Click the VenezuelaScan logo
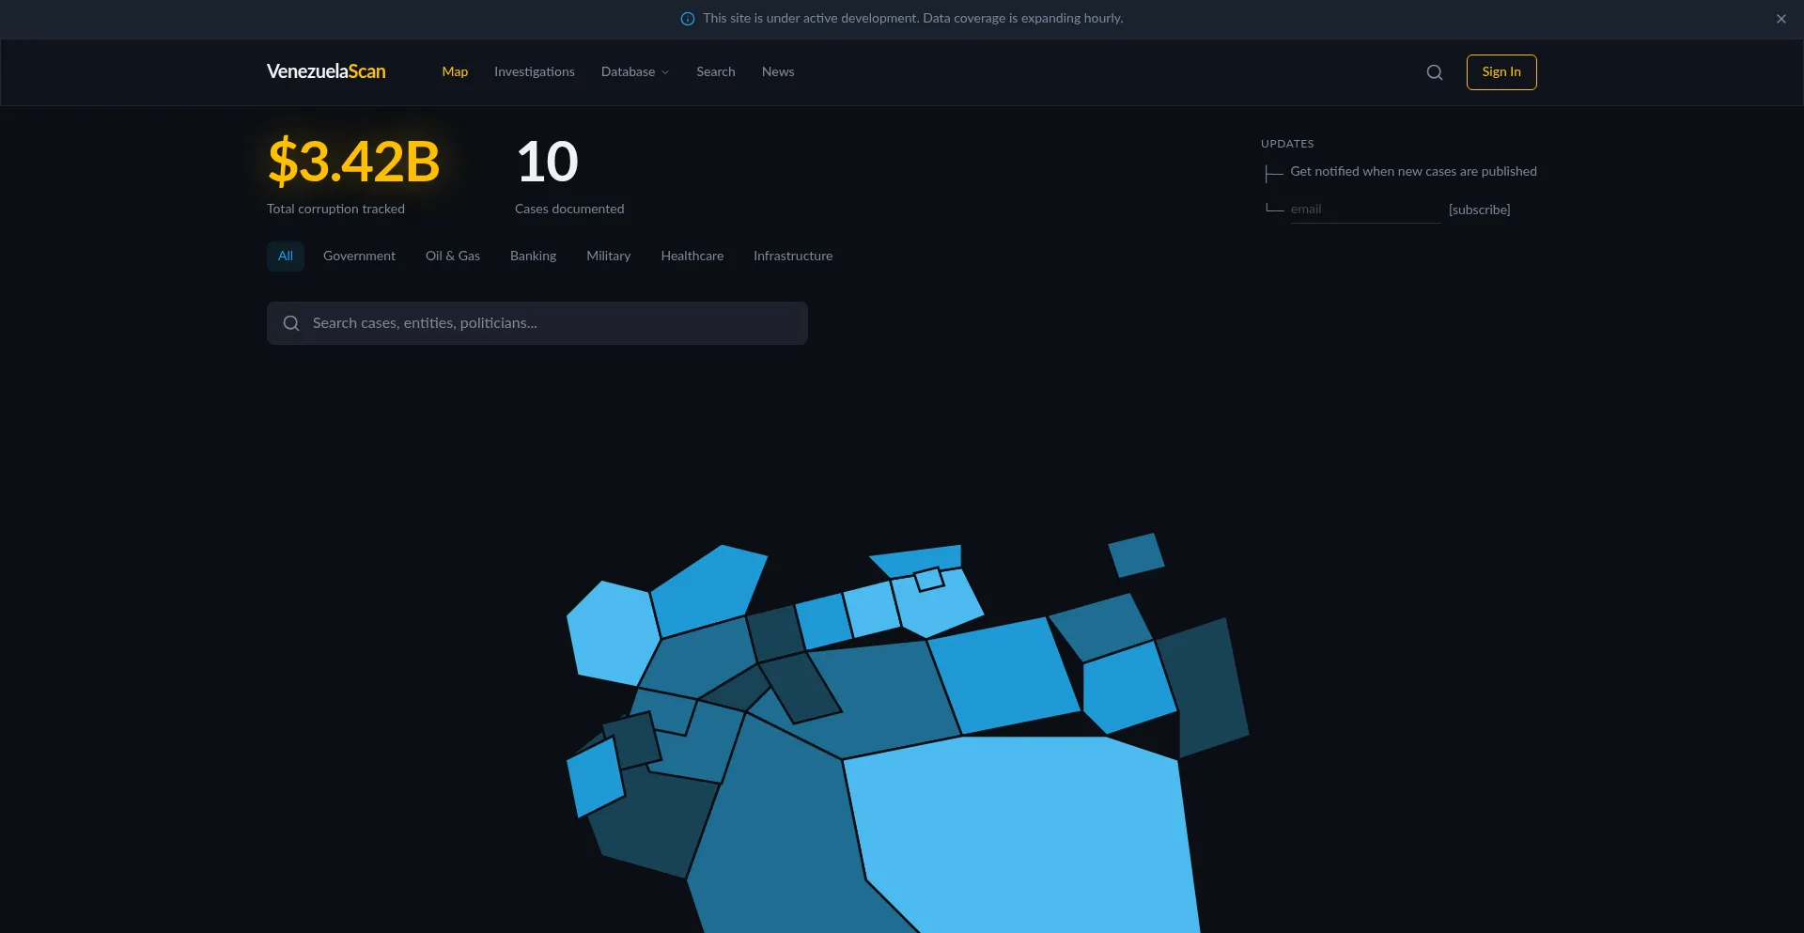Viewport: 1804px width, 933px height. click(326, 71)
